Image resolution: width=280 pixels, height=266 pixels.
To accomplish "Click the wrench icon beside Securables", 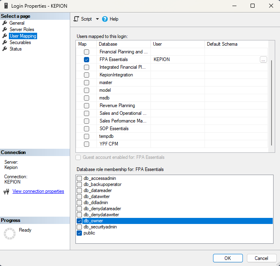I will (x=5, y=42).
